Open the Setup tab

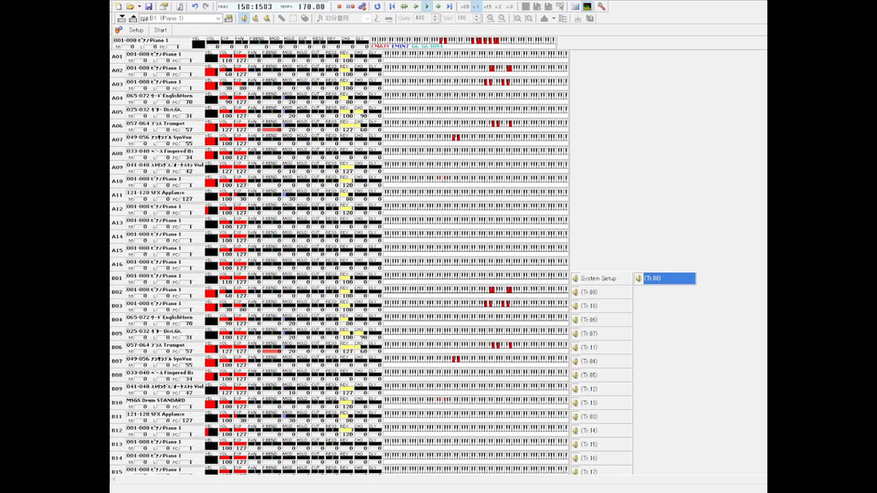pos(136,30)
